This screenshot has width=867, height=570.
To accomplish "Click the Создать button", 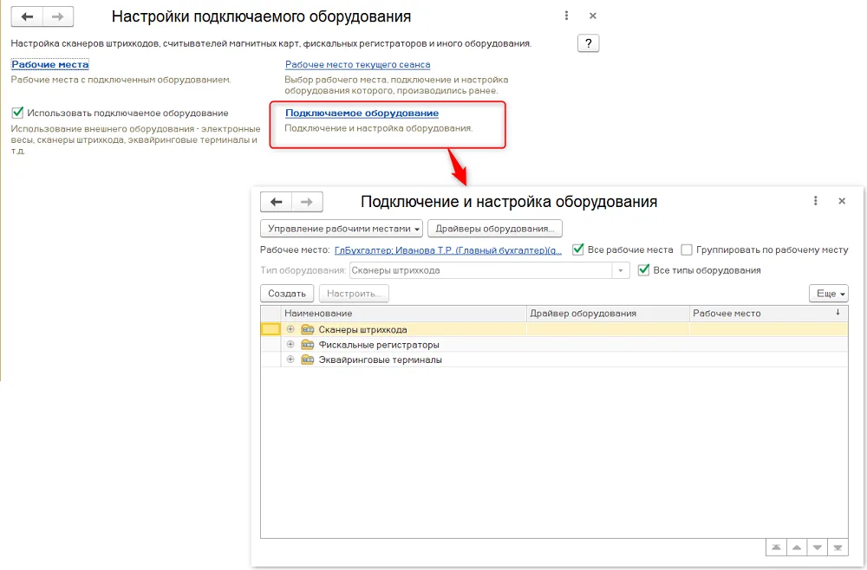I will tap(287, 294).
